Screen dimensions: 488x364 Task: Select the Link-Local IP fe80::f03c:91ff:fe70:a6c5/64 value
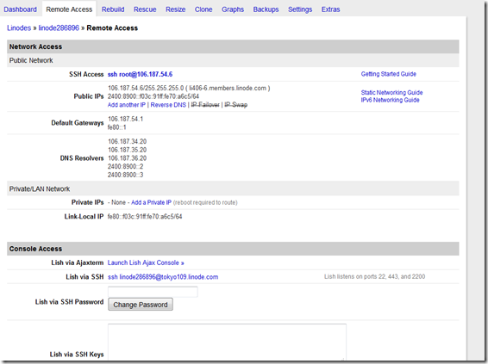click(145, 217)
